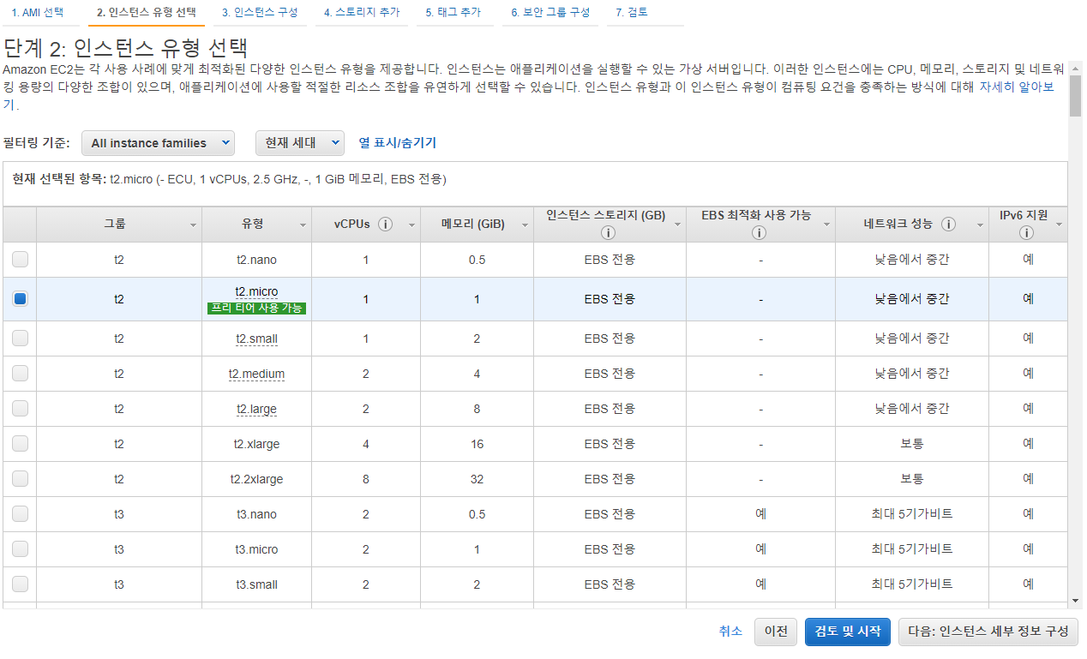The height and width of the screenshot is (659, 1087).
Task: Open the 6. 보안 그룹 구성 tab
Action: tap(550, 13)
